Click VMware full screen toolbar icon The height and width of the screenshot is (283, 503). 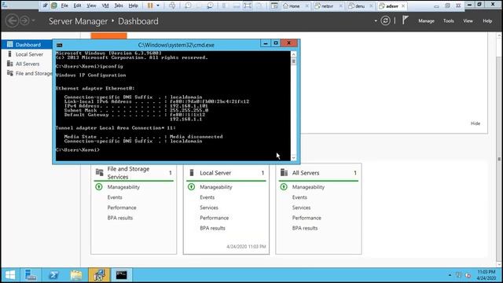click(248, 6)
